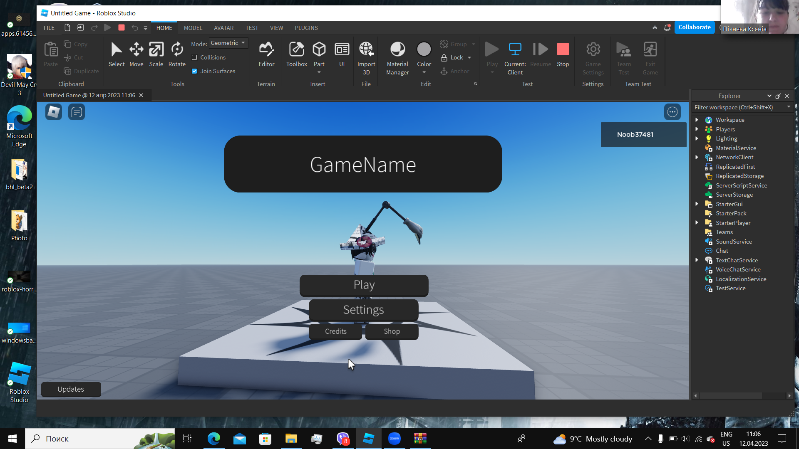Open the Mode Geometric dropdown
Screen dimensions: 799x449
[228, 43]
